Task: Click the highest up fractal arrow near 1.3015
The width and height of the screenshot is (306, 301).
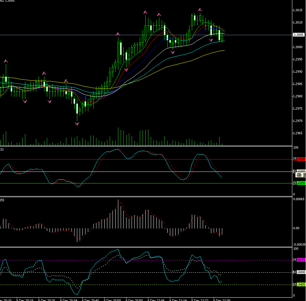Action: [200, 10]
